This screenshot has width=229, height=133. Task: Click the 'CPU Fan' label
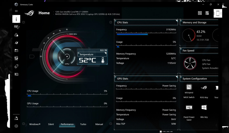tap(206, 60)
